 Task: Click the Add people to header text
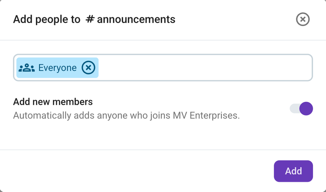[x=47, y=19]
